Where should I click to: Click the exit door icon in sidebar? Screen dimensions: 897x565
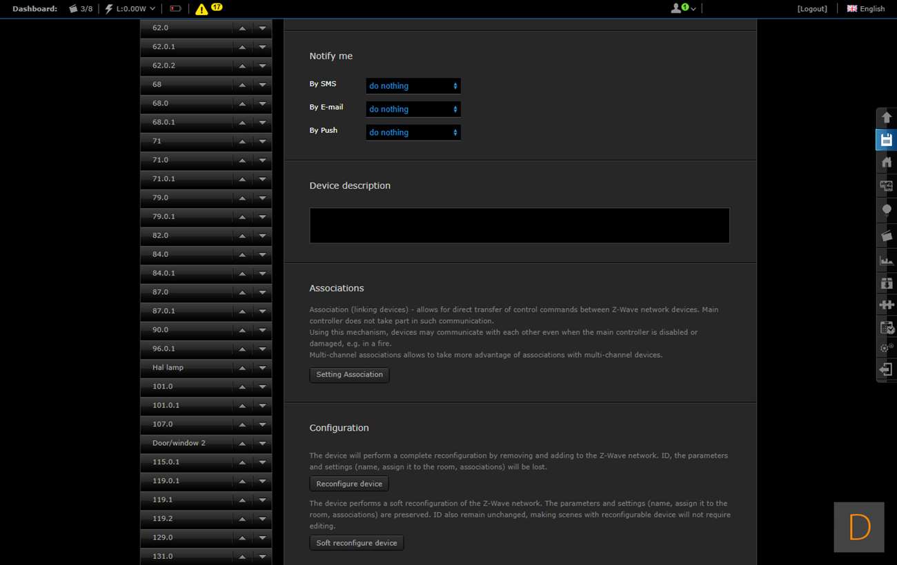[887, 370]
